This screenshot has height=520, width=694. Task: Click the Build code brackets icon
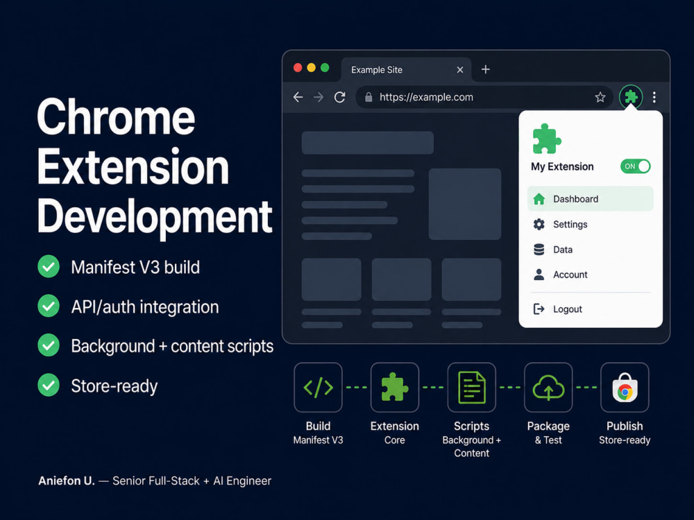(x=319, y=388)
